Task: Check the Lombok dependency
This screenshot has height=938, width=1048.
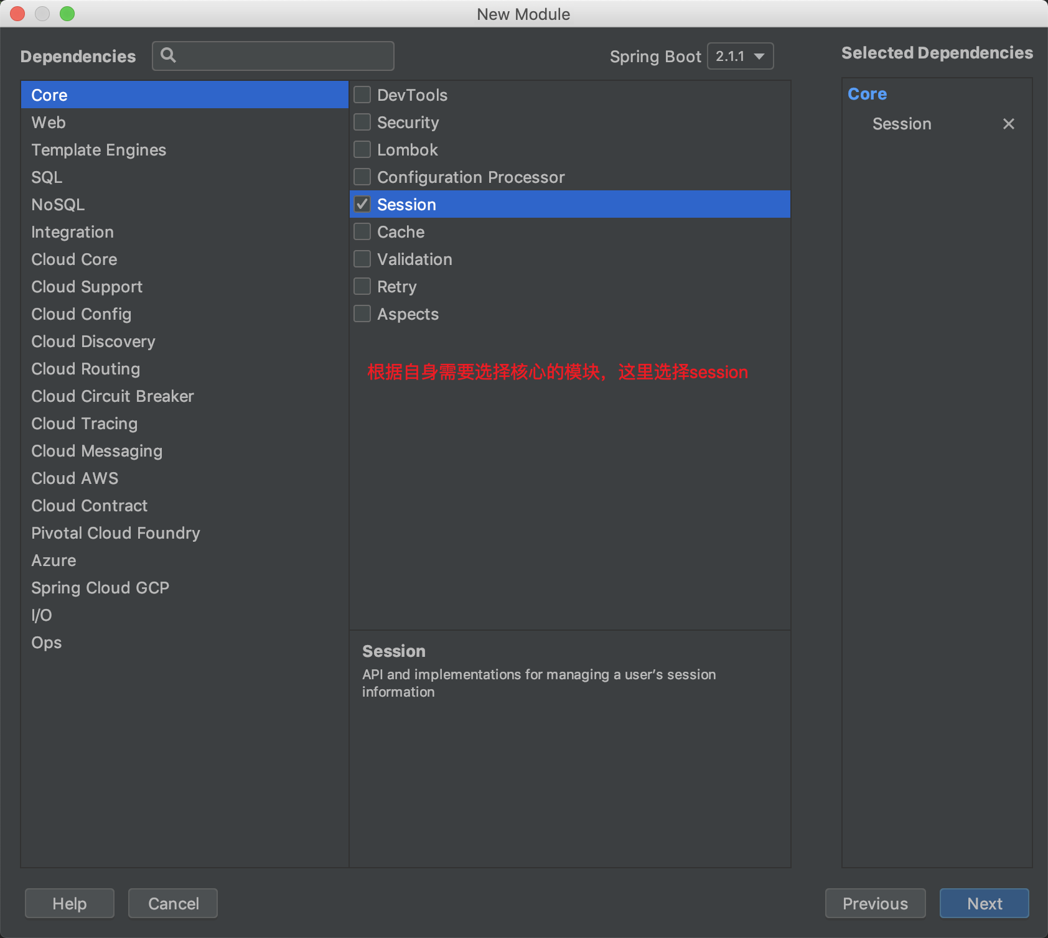Action: (362, 149)
